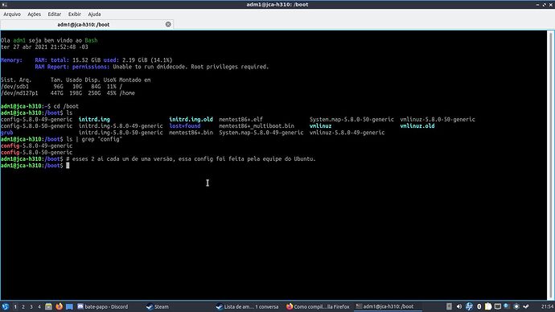Click the window menu icon in the title bar

pos(4,5)
